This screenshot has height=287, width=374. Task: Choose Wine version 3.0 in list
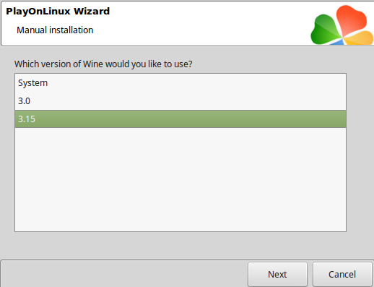(181, 101)
